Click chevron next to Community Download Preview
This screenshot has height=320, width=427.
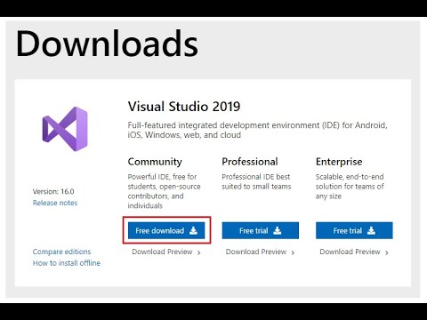point(199,252)
